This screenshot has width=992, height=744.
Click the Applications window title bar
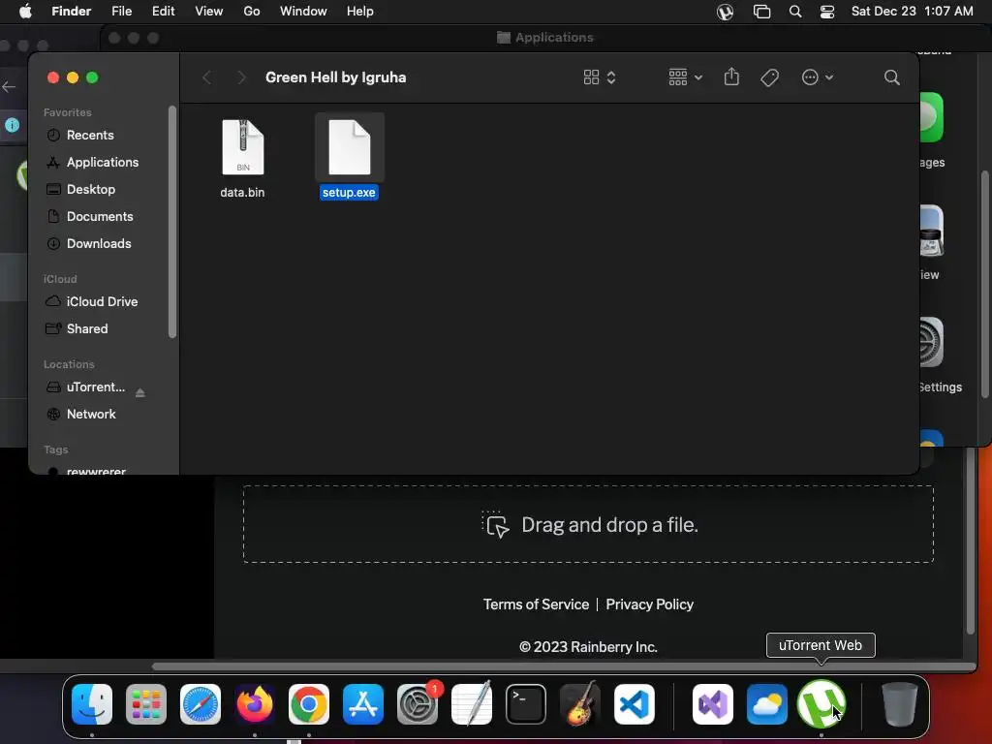click(545, 38)
